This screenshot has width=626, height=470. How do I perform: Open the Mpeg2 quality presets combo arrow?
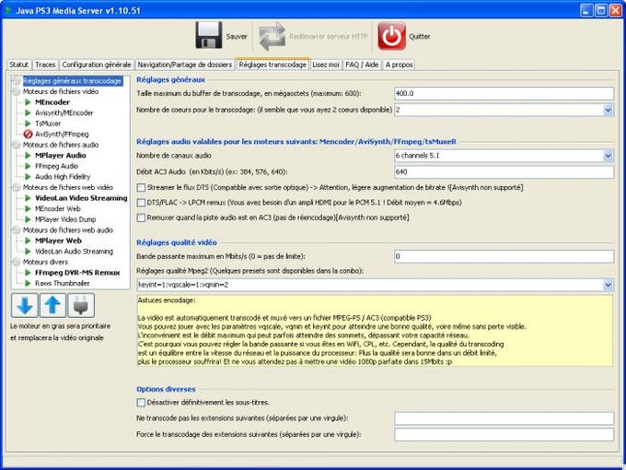coord(608,285)
